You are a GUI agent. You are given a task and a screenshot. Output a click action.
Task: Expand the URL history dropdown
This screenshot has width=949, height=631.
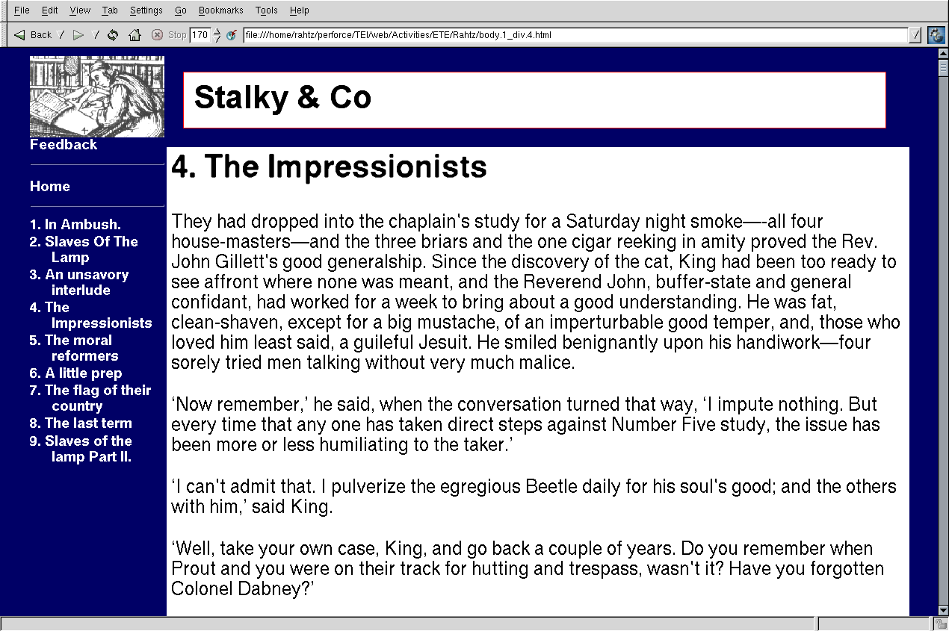[x=915, y=34]
